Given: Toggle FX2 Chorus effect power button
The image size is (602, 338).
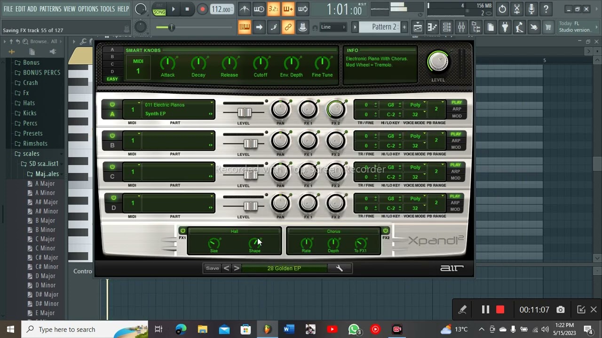Looking at the screenshot, I should click(385, 230).
